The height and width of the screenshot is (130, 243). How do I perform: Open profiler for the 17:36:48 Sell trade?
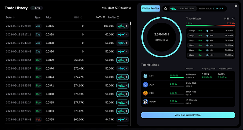tap(123, 120)
